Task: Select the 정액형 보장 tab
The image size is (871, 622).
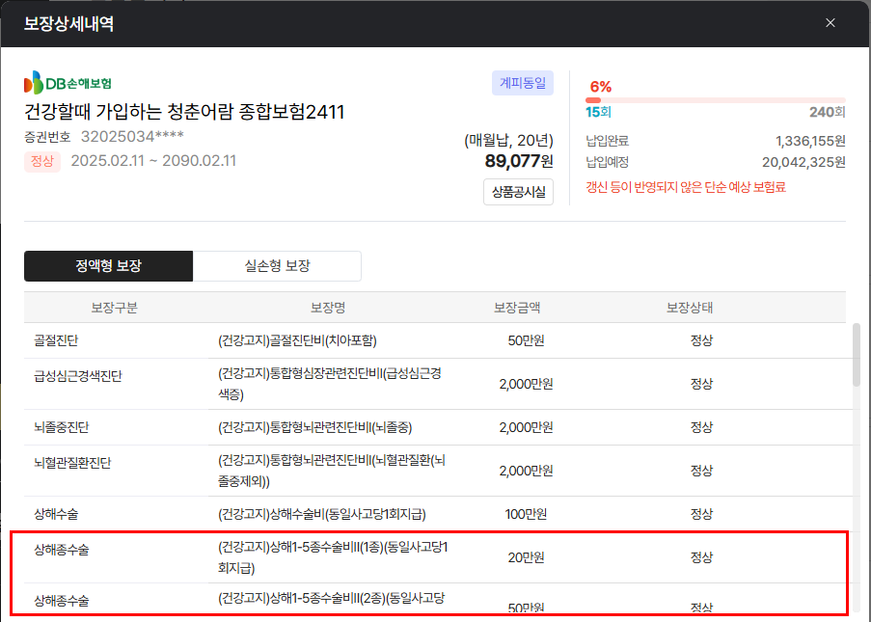Action: tap(108, 266)
